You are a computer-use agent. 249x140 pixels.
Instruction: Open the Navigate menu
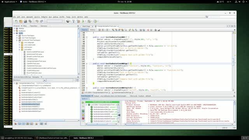(30, 17)
